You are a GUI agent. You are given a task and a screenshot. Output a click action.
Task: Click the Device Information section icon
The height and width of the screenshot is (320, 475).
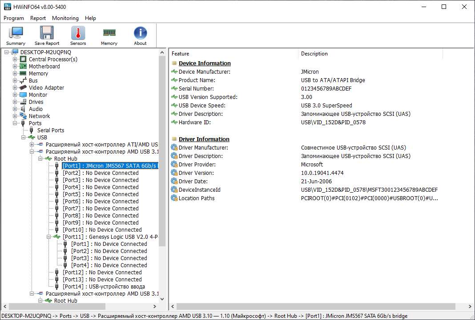point(174,63)
